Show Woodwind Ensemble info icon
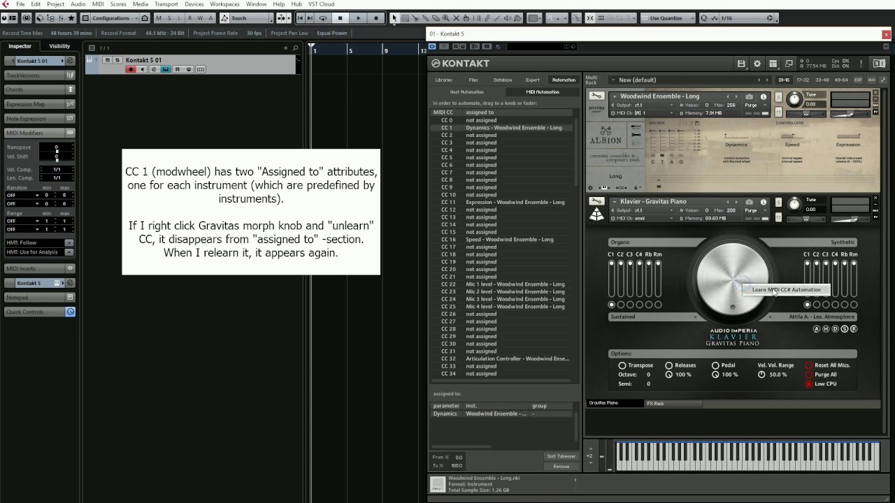The width and height of the screenshot is (895, 503). click(763, 96)
